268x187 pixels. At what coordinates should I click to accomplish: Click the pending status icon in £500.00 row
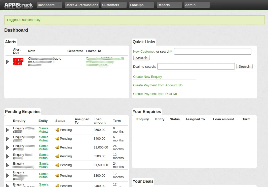coord(57,130)
